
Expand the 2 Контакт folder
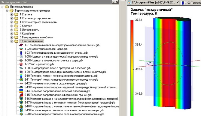point(12,26)
